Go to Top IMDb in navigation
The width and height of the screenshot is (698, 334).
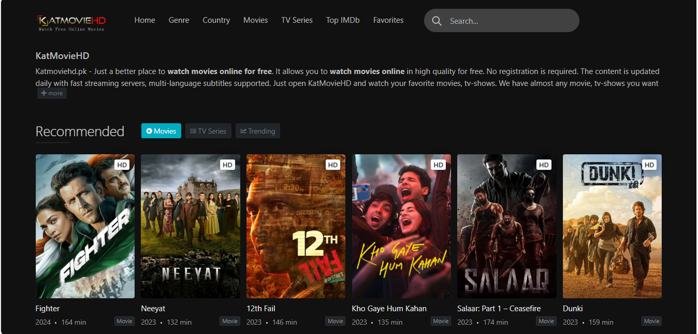(x=342, y=20)
